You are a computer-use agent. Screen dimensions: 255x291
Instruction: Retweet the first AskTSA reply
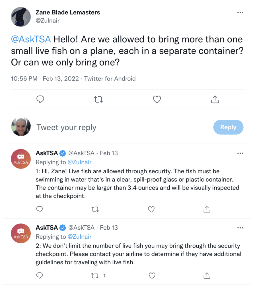tap(95, 209)
